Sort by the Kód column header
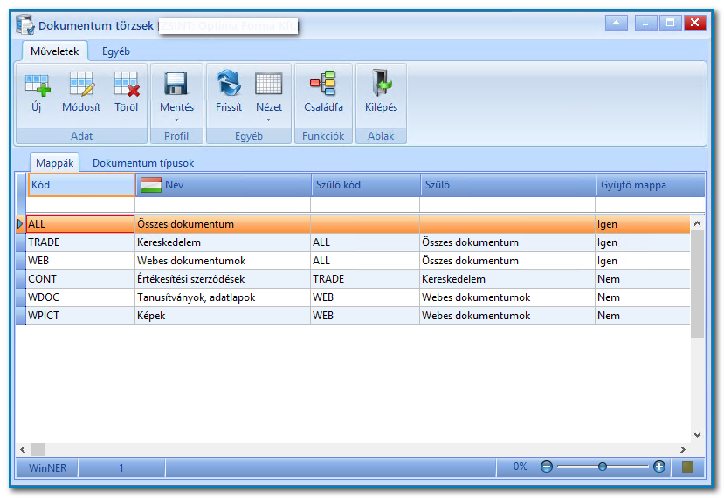The width and height of the screenshot is (724, 498). tap(81, 185)
